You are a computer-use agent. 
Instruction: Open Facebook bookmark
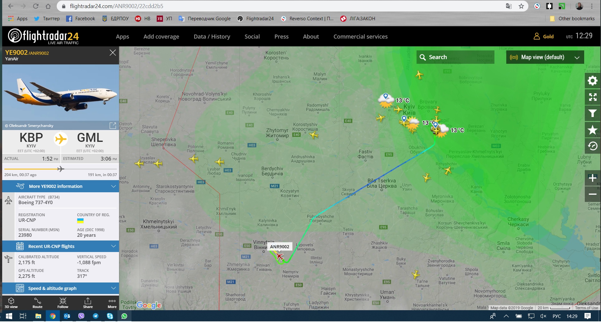pyautogui.click(x=80, y=19)
